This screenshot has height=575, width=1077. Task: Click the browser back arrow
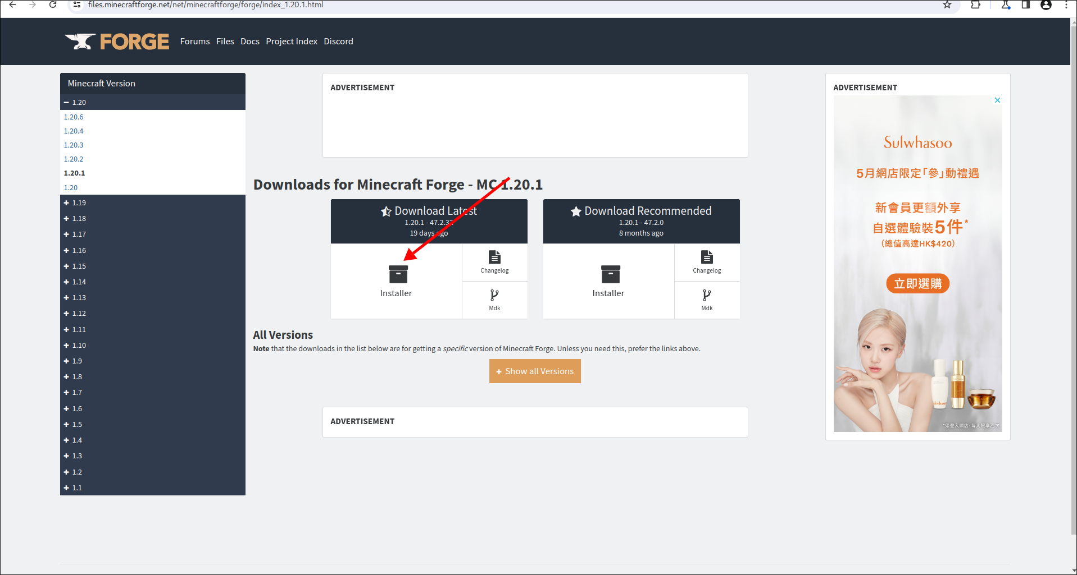12,4
